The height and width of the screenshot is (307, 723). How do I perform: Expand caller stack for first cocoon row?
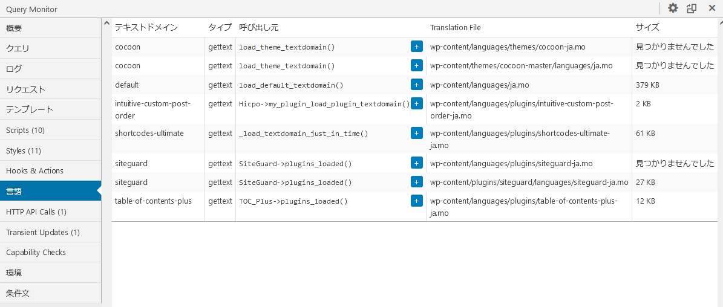click(x=416, y=47)
